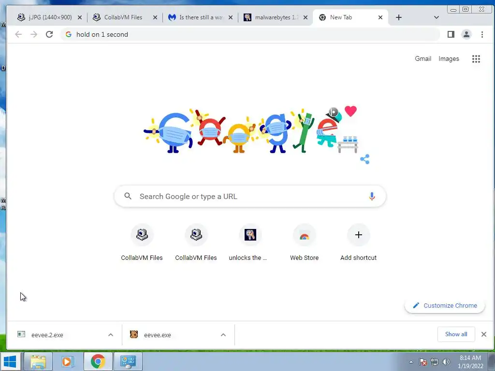Share the Google Doodle

(365, 159)
